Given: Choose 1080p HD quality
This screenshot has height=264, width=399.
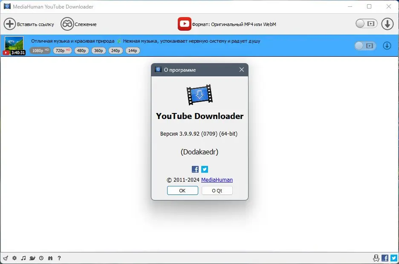Looking at the screenshot, I should [x=40, y=50].
